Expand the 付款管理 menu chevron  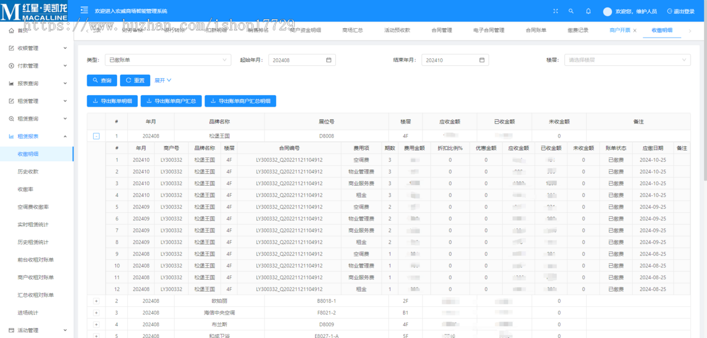65,66
